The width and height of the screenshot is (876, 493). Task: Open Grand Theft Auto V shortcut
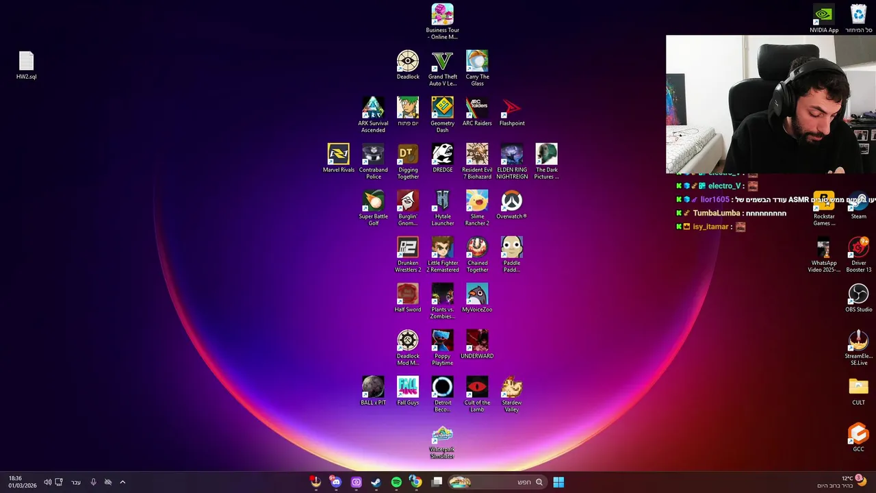[442, 68]
